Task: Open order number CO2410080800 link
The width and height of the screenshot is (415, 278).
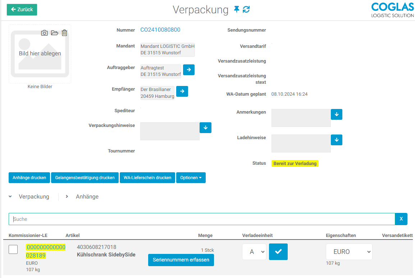Action: (x=160, y=30)
